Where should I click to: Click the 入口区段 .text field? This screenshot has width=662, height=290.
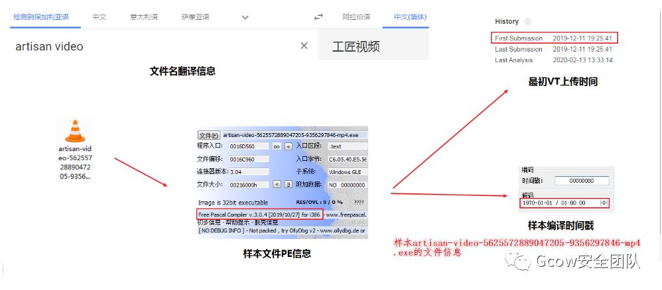[x=348, y=146]
